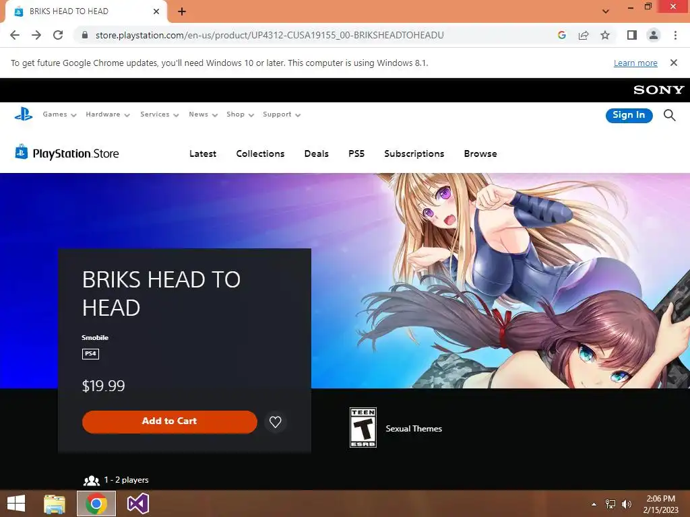Click the $19.99 price text
The height and width of the screenshot is (517, 690).
[x=103, y=386]
